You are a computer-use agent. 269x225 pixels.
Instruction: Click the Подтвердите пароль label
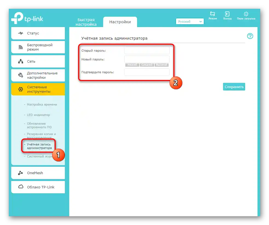coord(98,72)
